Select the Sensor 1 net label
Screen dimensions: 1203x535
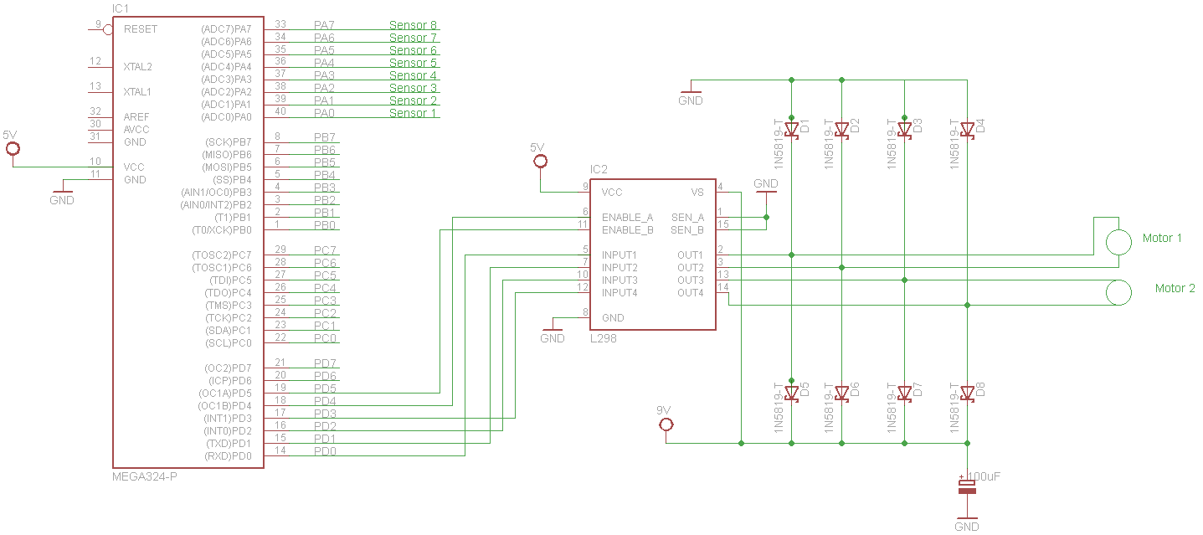414,113
